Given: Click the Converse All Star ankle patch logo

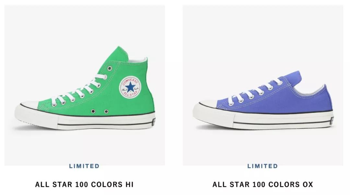Looking at the screenshot, I should (130, 87).
